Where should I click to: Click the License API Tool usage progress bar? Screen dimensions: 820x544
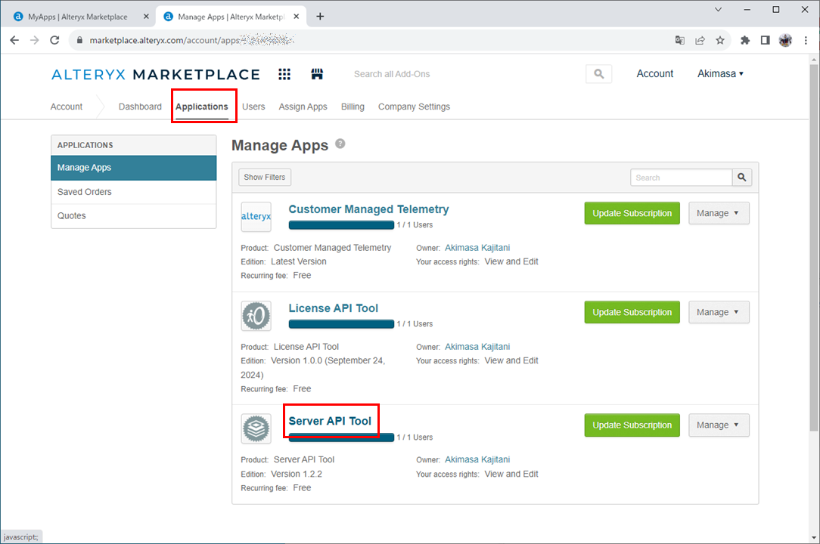341,324
